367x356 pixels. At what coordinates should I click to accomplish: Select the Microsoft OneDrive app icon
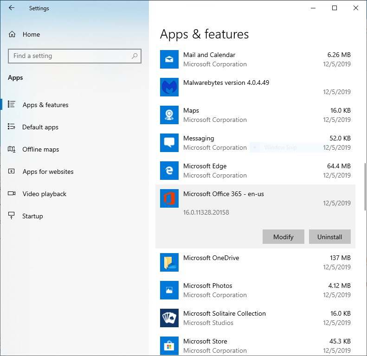point(169,262)
